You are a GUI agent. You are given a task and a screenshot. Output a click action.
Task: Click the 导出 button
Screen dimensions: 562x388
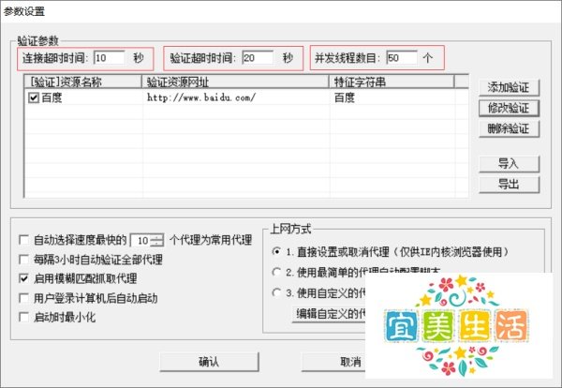click(509, 185)
